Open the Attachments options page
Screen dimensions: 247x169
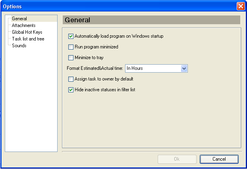tap(23, 25)
